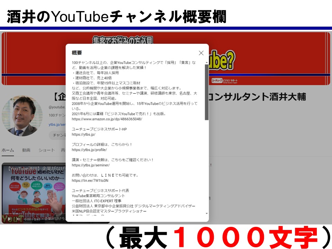Click the ユーチューブビジネスサポート logo in banner
Viewport: 332px width, 249px height.
coord(224,81)
